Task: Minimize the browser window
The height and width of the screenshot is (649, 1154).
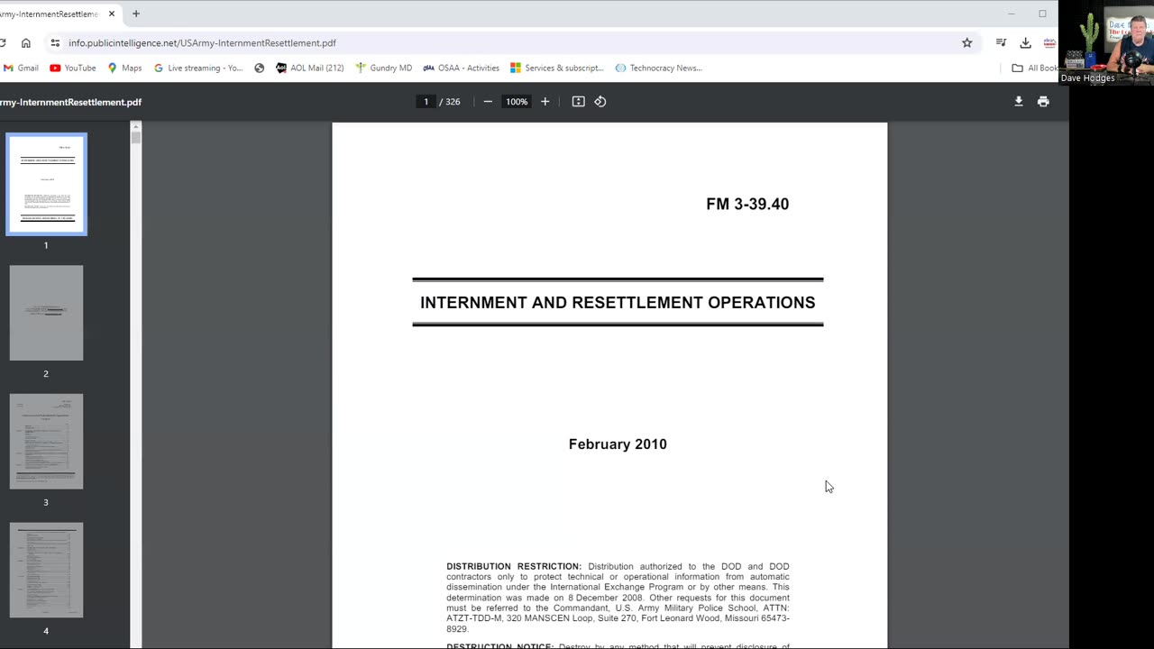Action: pos(1011,14)
